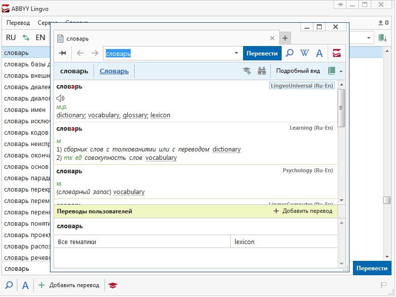Screen dimensions: 396x297
Task: Click the red Lingvo icon in card toolbar
Action: coord(337,53)
